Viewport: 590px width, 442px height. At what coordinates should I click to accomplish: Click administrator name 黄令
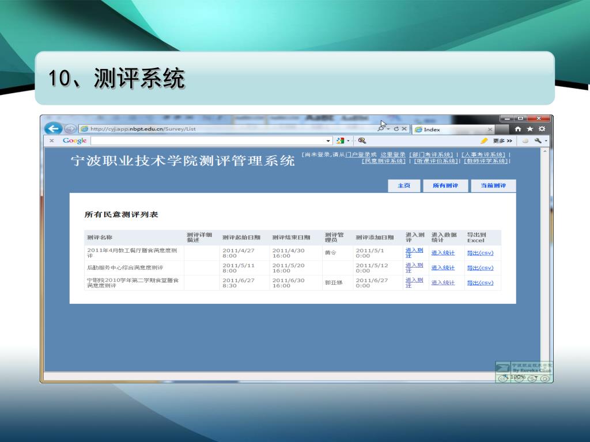click(330, 253)
